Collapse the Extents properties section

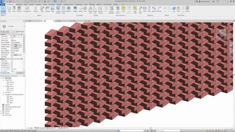tap(22, 59)
